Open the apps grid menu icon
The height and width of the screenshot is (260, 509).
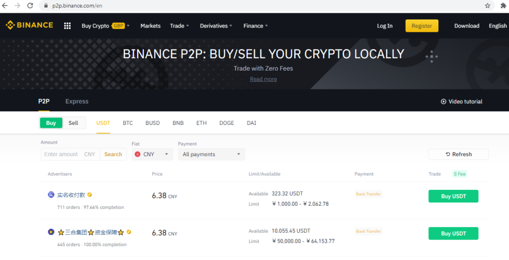coord(67,26)
